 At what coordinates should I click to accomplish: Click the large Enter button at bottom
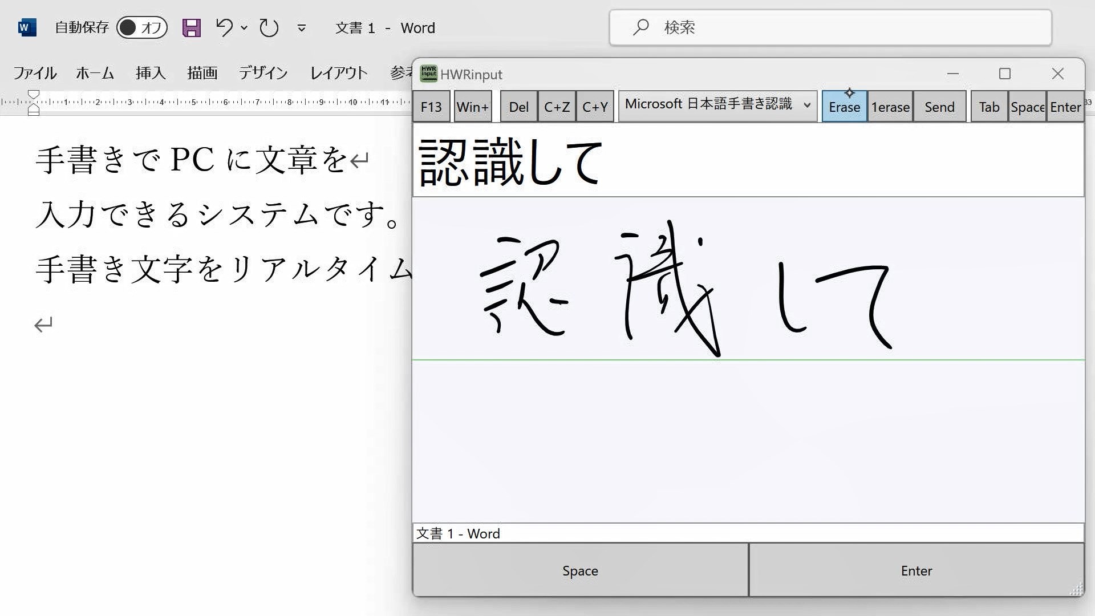916,570
